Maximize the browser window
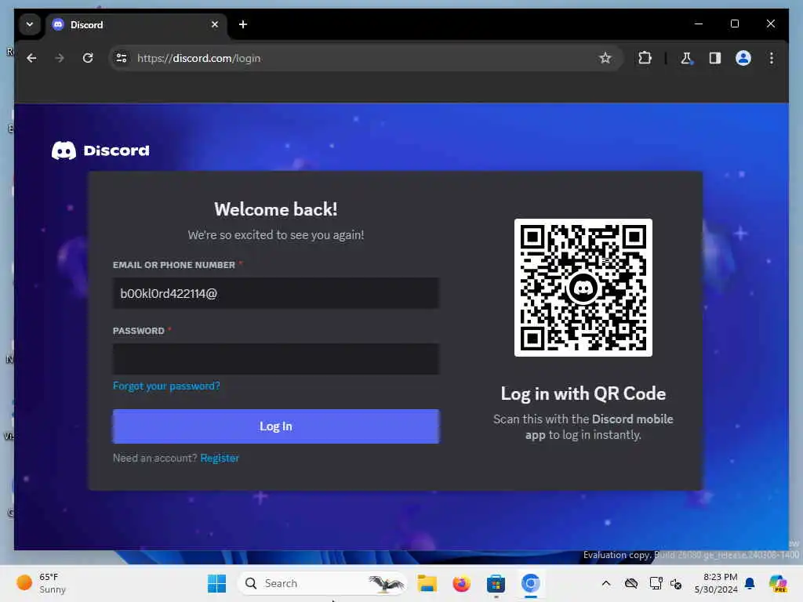The width and height of the screenshot is (803, 602). click(734, 24)
